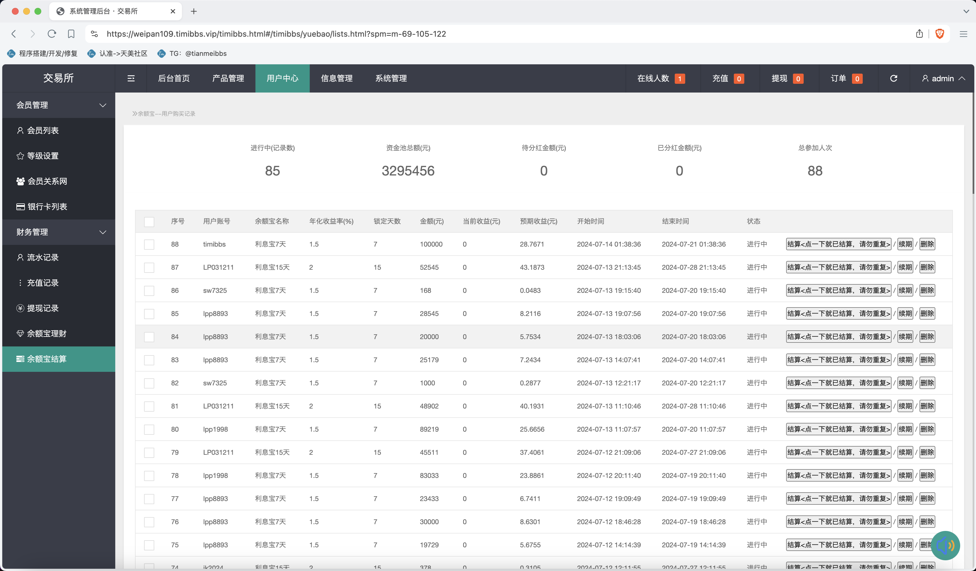The height and width of the screenshot is (571, 976).
Task: Open the admin user dropdown
Action: click(x=943, y=78)
